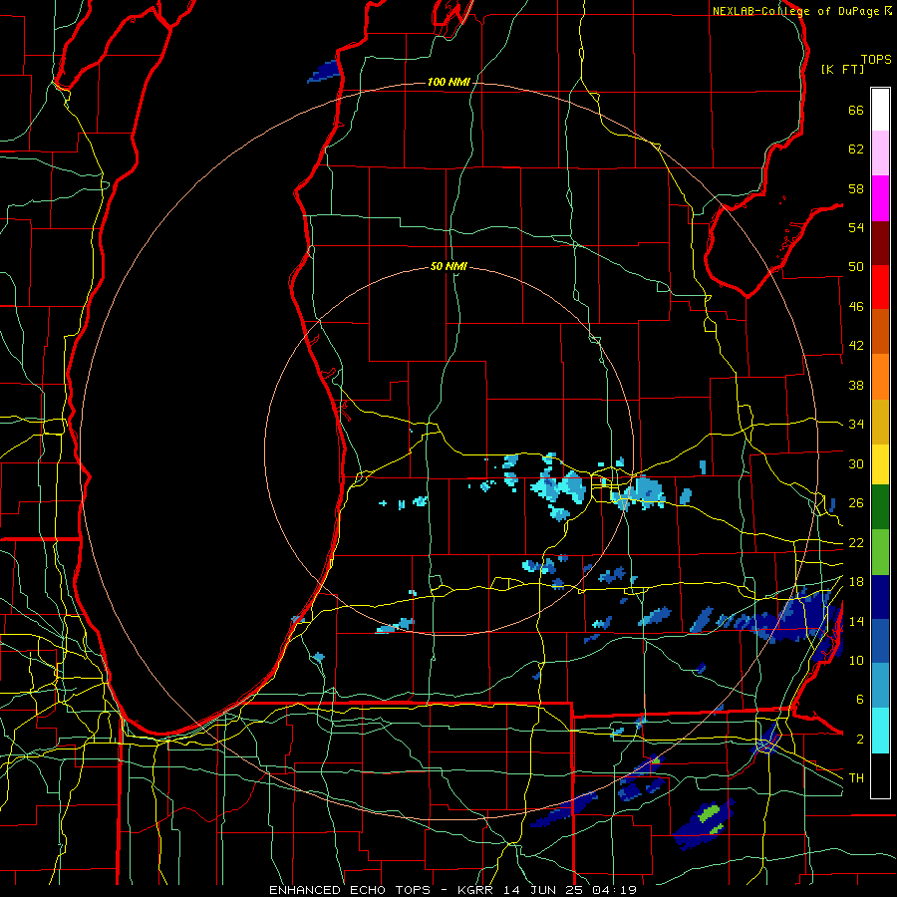The height and width of the screenshot is (897, 897).
Task: Click the 6 legend value
Action: pyautogui.click(x=860, y=700)
